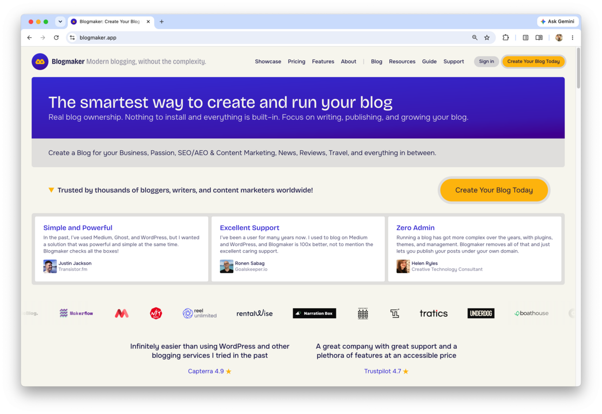Click the Ask Gemini button
Screen dimensions: 602x414
click(x=557, y=22)
